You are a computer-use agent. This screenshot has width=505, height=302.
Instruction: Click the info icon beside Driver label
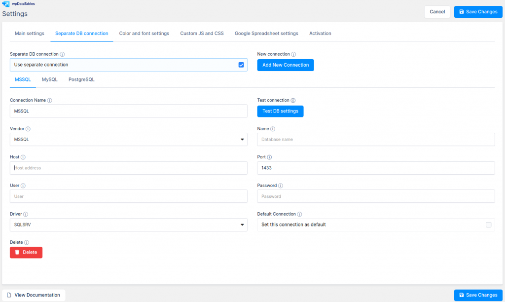[x=26, y=214]
